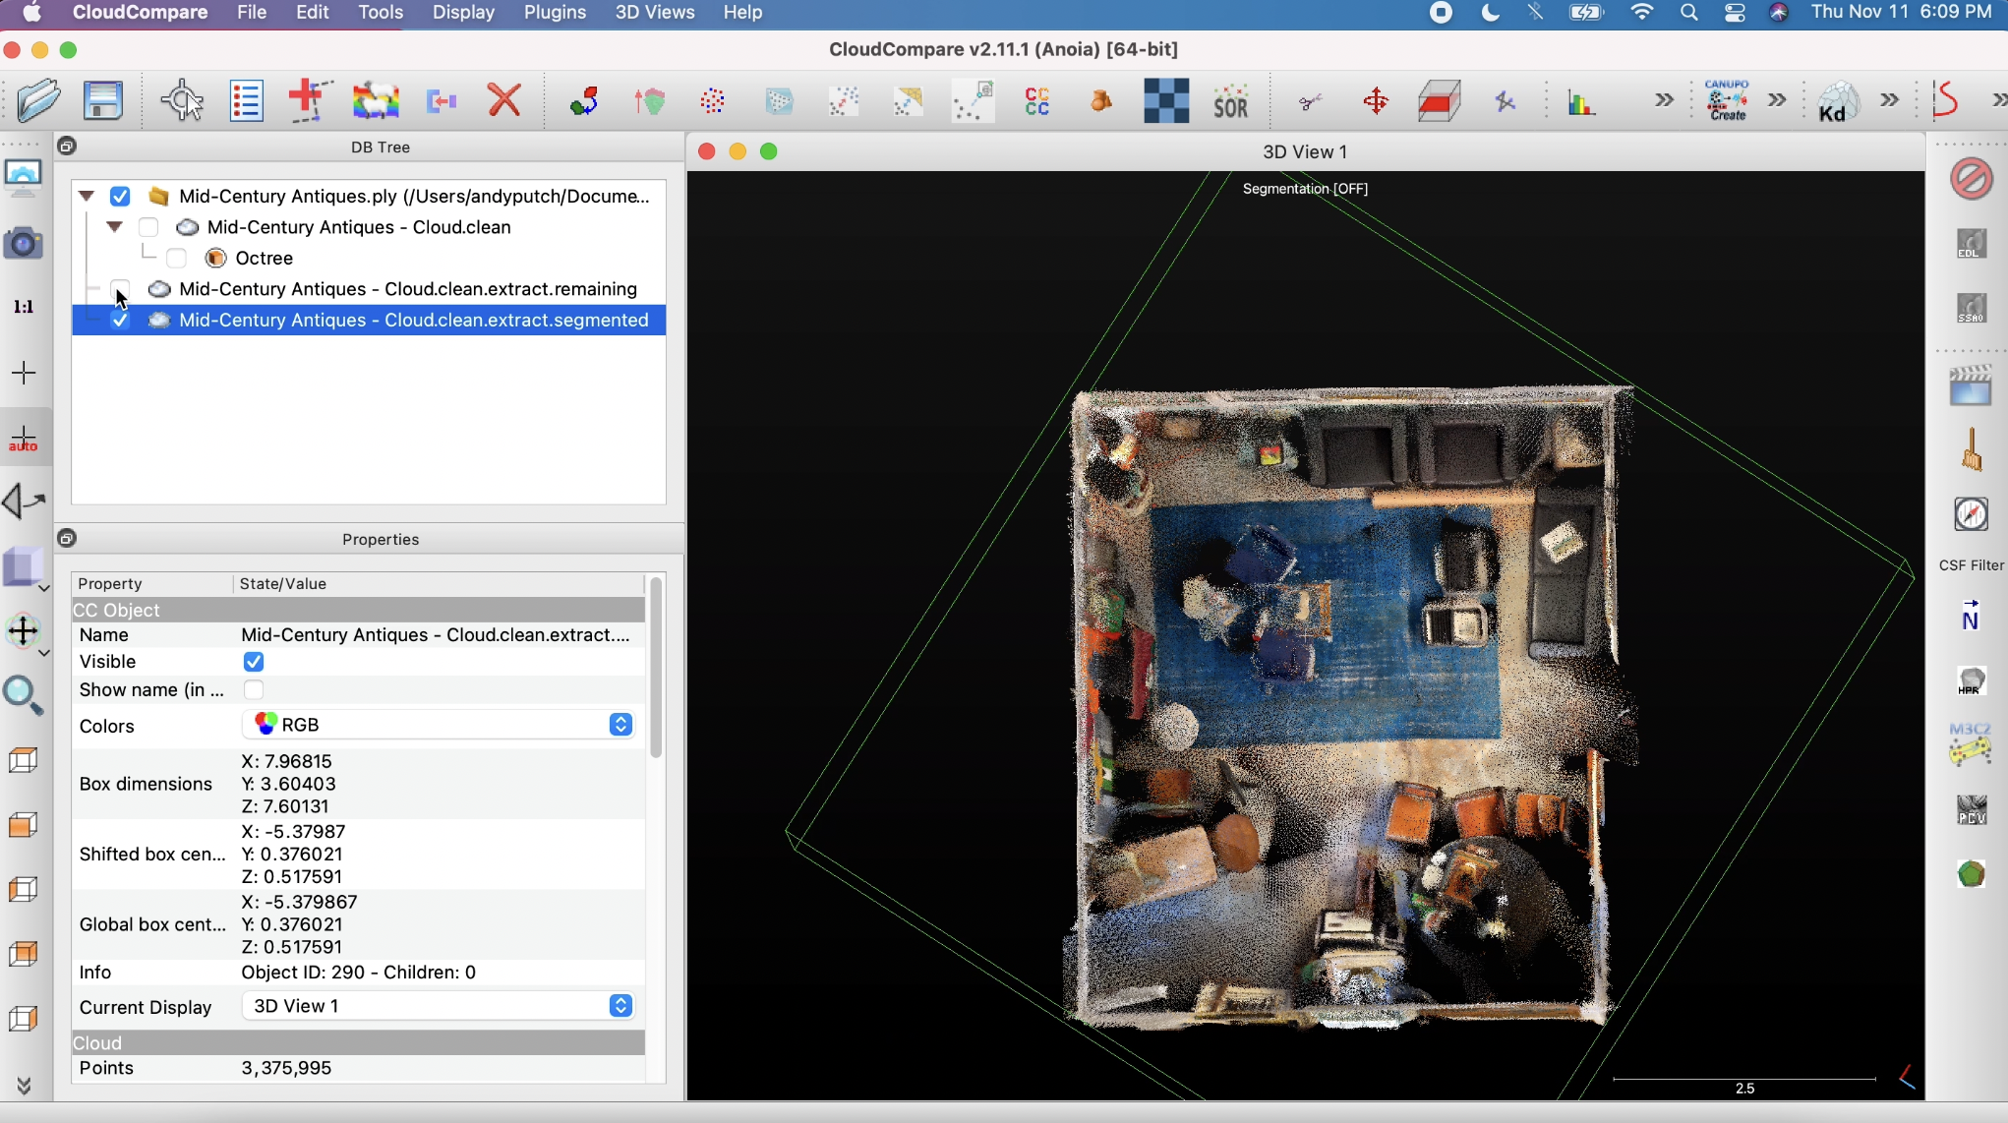Click the Save floppy disk icon
The height and width of the screenshot is (1123, 2008).
pos(102,100)
